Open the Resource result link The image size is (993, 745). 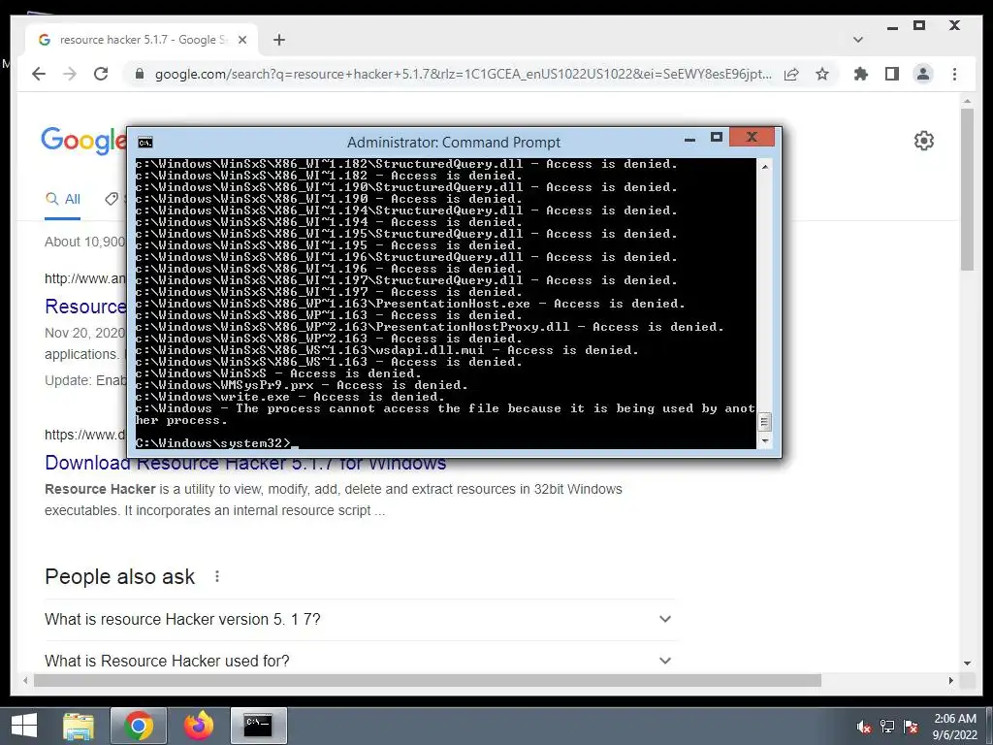(x=85, y=307)
